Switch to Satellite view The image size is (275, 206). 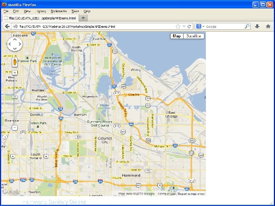point(194,36)
